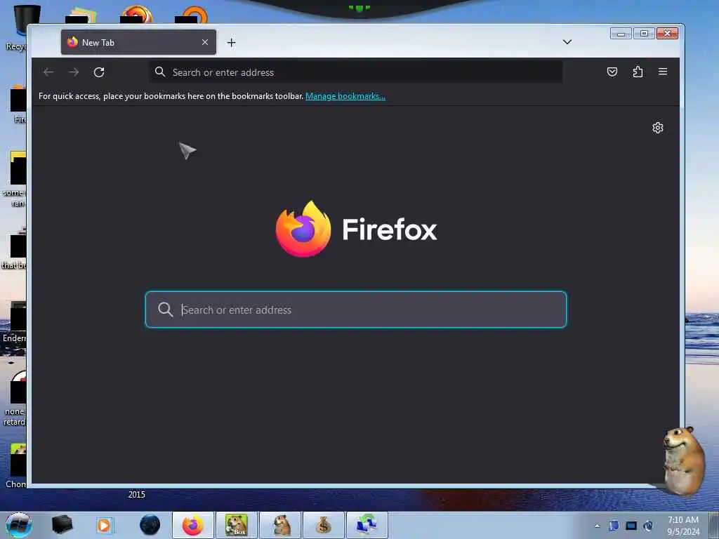
Task: Open the Save to Pocket icon
Action: click(612, 72)
